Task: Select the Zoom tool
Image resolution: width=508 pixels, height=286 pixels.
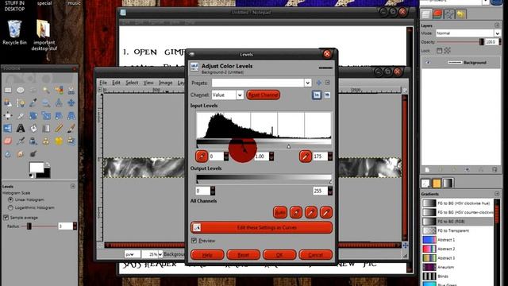Action: (x=46, y=102)
